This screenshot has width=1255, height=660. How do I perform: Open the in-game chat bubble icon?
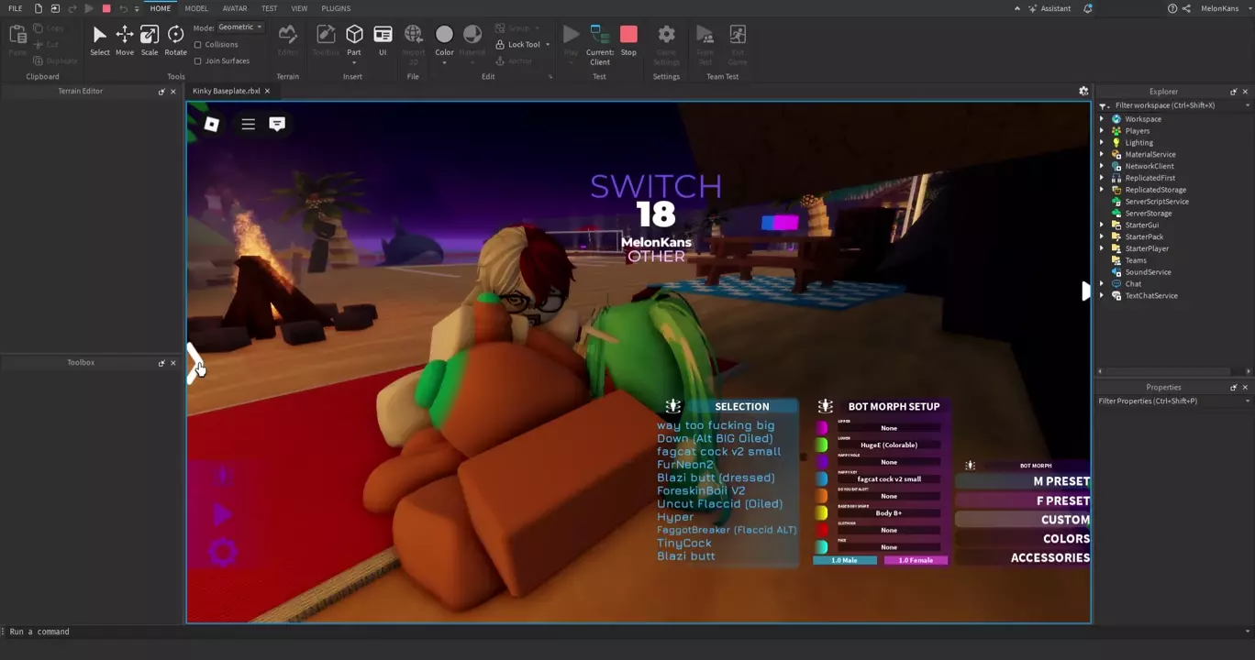pyautogui.click(x=277, y=124)
